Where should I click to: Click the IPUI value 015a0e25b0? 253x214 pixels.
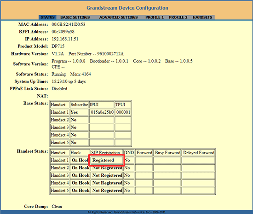[x=102, y=112]
